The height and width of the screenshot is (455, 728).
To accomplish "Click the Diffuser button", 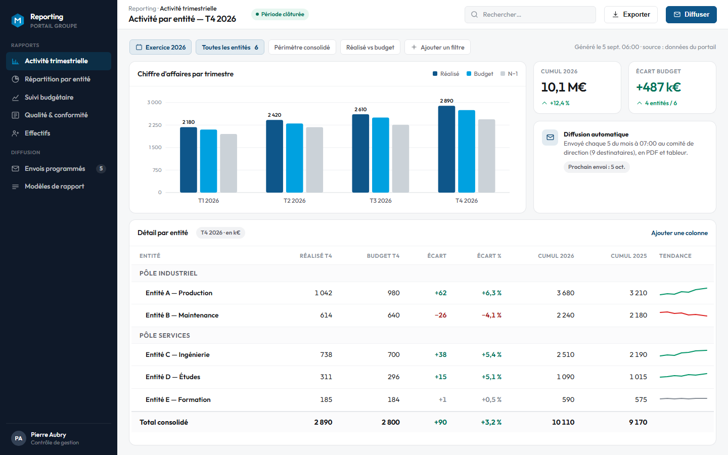I will (x=691, y=15).
